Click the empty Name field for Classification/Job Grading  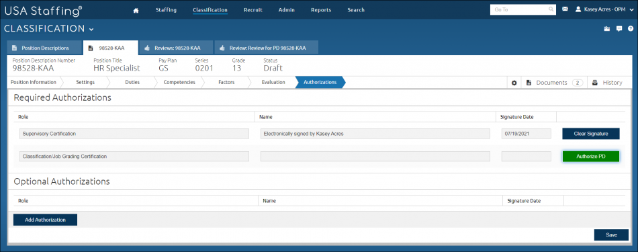(x=375, y=157)
